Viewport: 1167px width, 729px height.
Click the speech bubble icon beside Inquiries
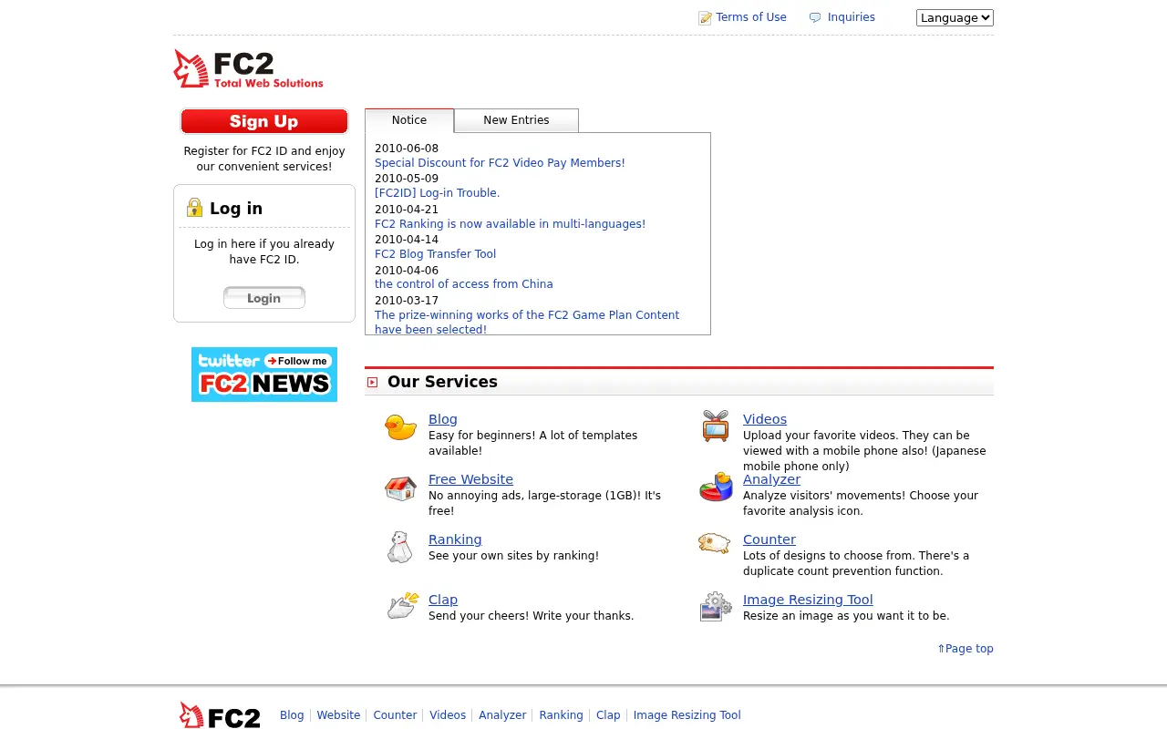pos(815,17)
